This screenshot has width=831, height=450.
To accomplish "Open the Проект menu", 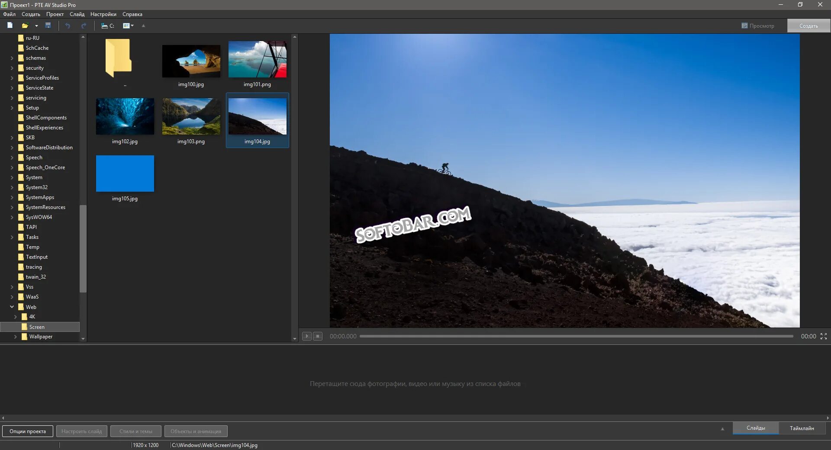I will pos(55,14).
